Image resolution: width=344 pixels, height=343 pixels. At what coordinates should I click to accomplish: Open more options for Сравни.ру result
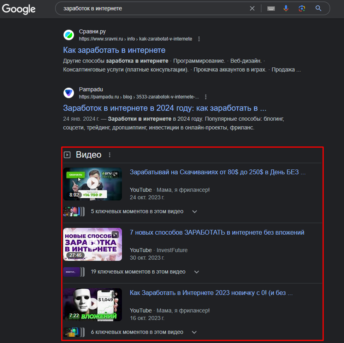click(199, 39)
